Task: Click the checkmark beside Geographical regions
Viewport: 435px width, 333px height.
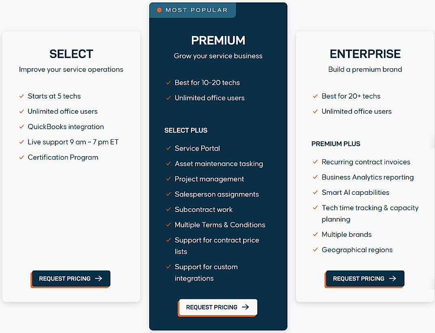Action: (x=315, y=250)
